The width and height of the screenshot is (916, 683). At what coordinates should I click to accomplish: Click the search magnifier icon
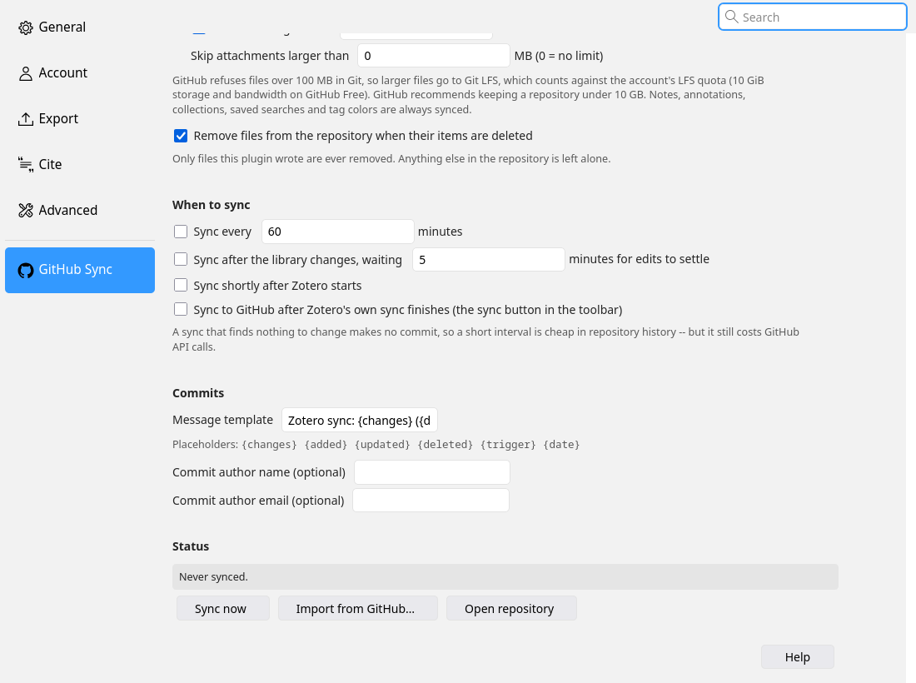click(x=731, y=17)
